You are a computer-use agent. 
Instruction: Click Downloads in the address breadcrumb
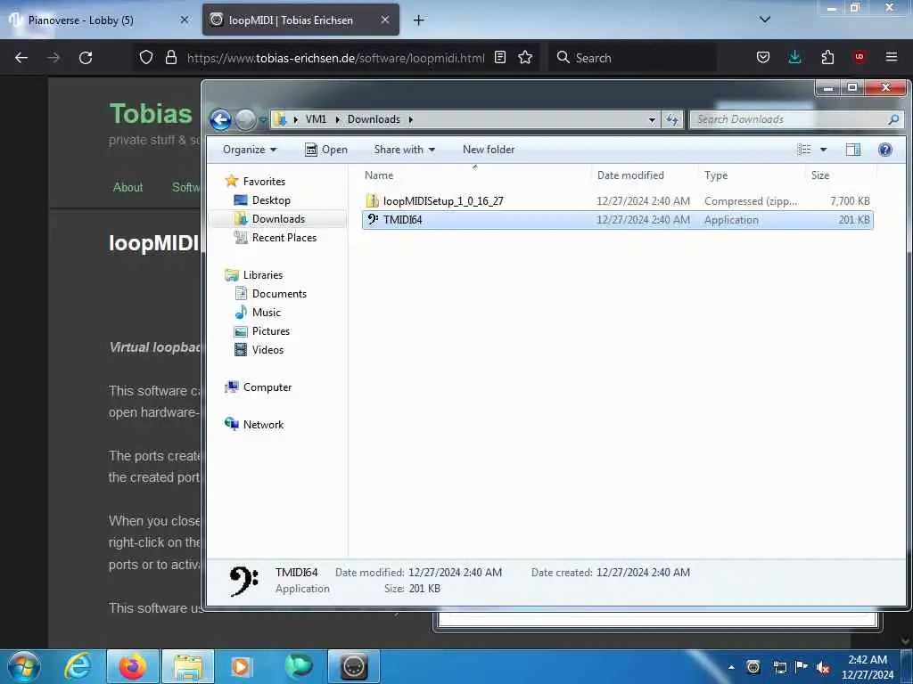(374, 119)
